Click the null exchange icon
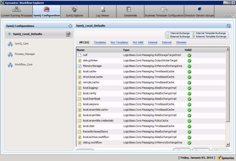 pyautogui.click(x=80, y=55)
